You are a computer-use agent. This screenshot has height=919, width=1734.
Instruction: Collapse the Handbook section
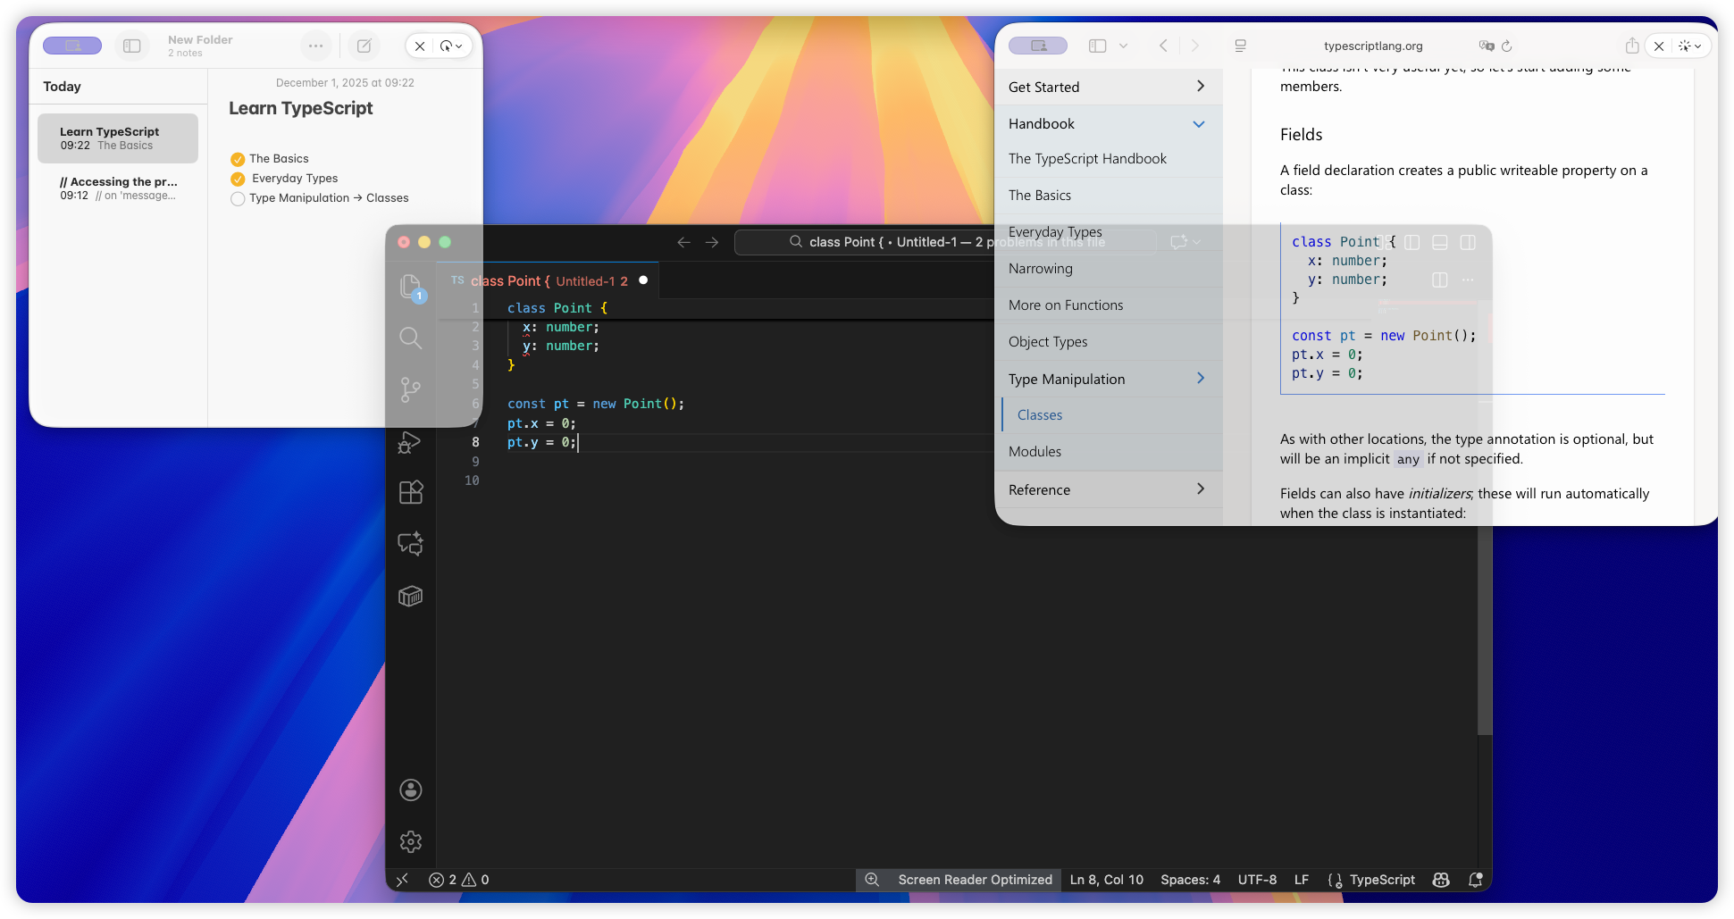[x=1199, y=123]
